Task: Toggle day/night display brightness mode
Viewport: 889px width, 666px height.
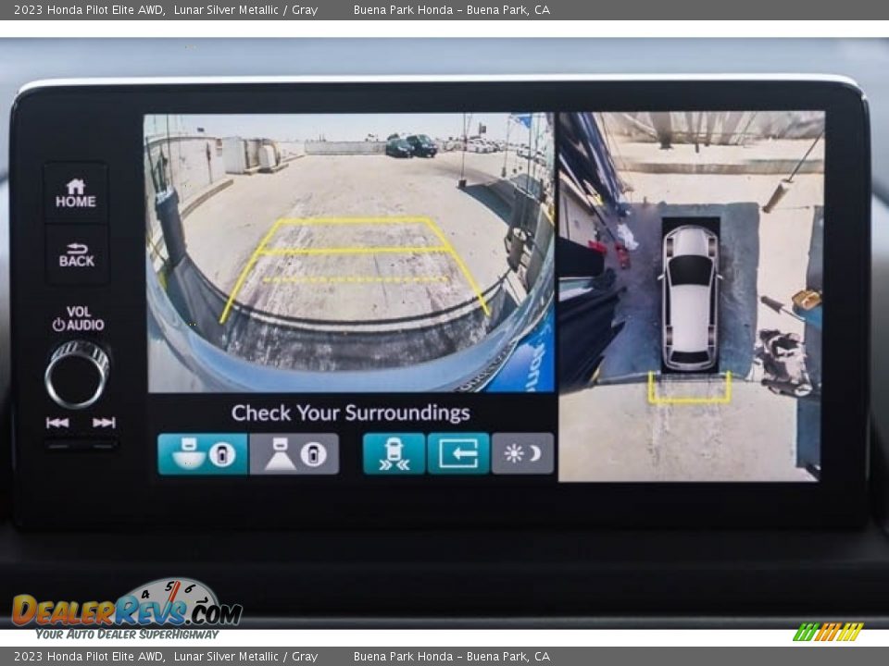Action: (522, 453)
